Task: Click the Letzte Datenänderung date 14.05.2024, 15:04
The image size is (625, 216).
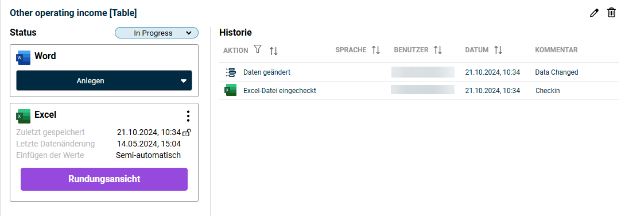Action: (x=149, y=144)
